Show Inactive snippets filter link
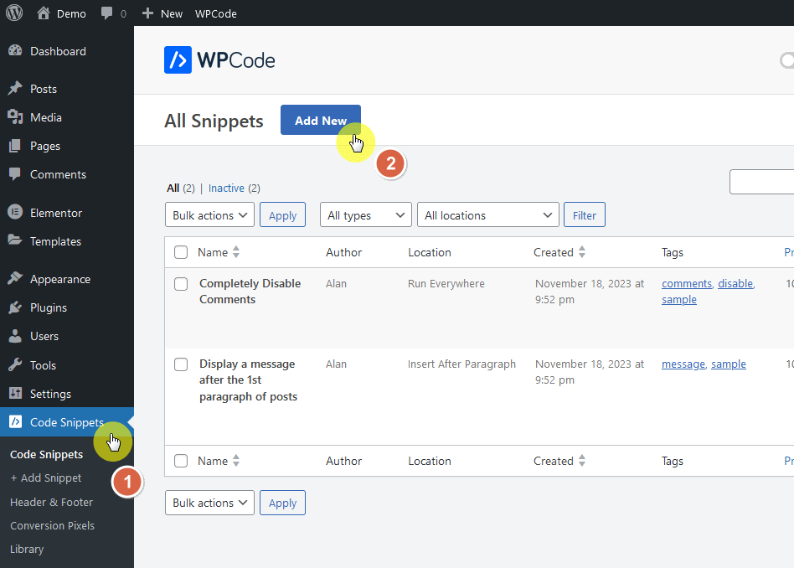Viewport: 794px width, 568px height. click(226, 188)
